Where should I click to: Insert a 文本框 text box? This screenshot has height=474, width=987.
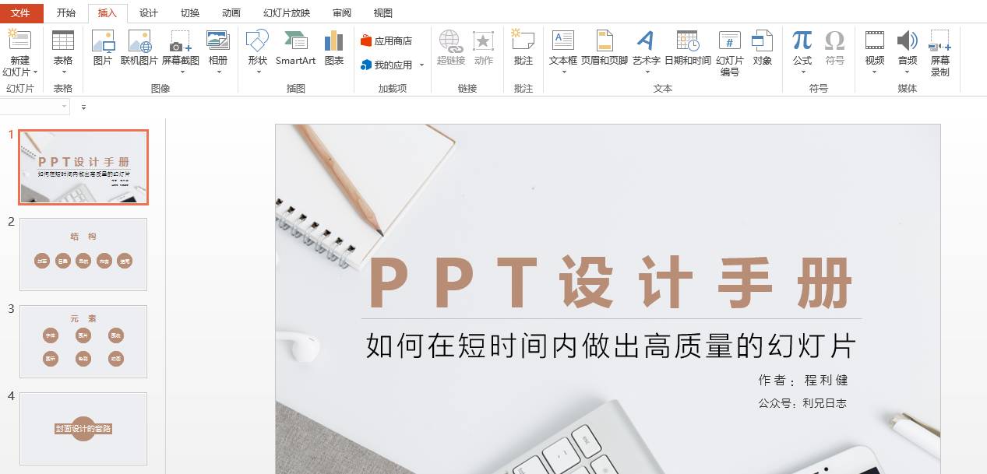563,40
